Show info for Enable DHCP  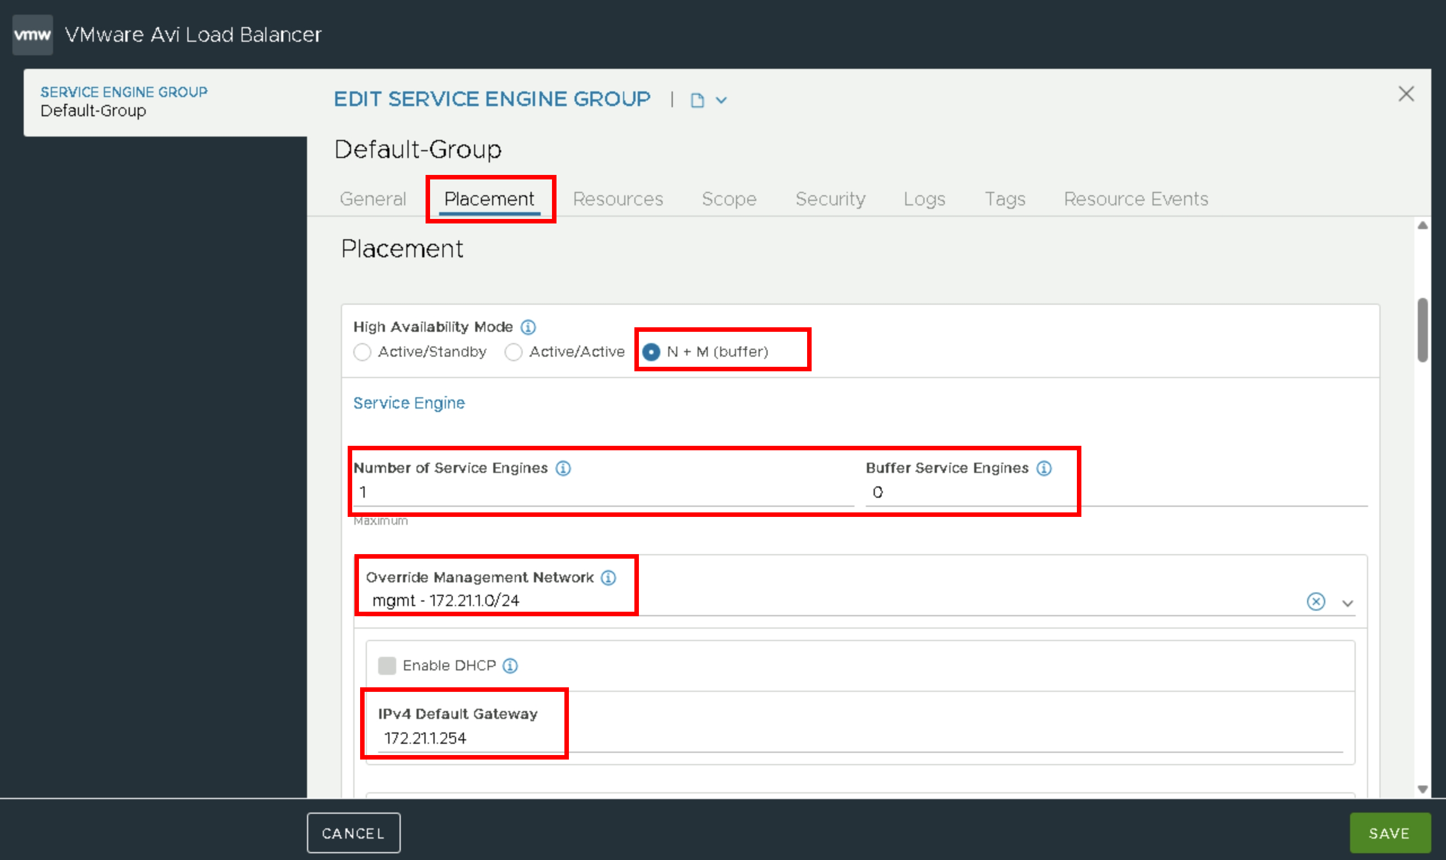(510, 666)
